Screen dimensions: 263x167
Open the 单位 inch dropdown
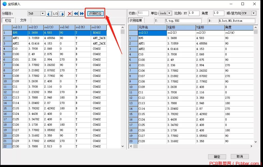(x=169, y=13)
